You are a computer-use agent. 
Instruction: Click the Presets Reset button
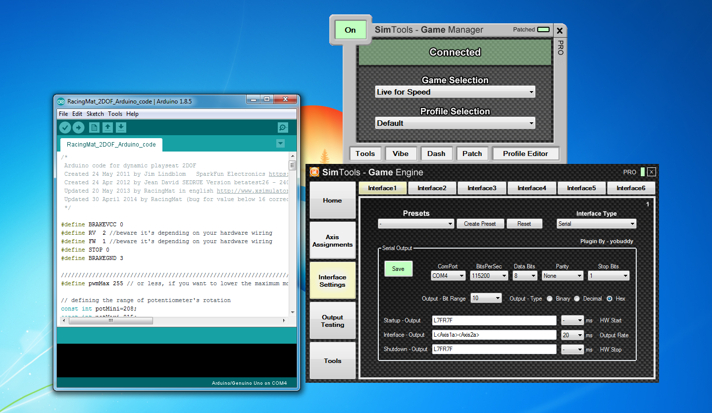(524, 224)
